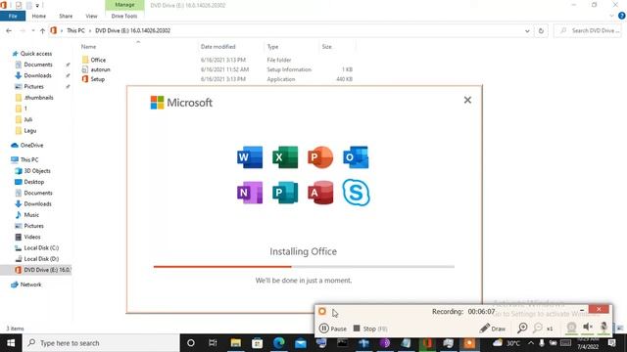
Task: Go up one folder level
Action: pos(42,30)
